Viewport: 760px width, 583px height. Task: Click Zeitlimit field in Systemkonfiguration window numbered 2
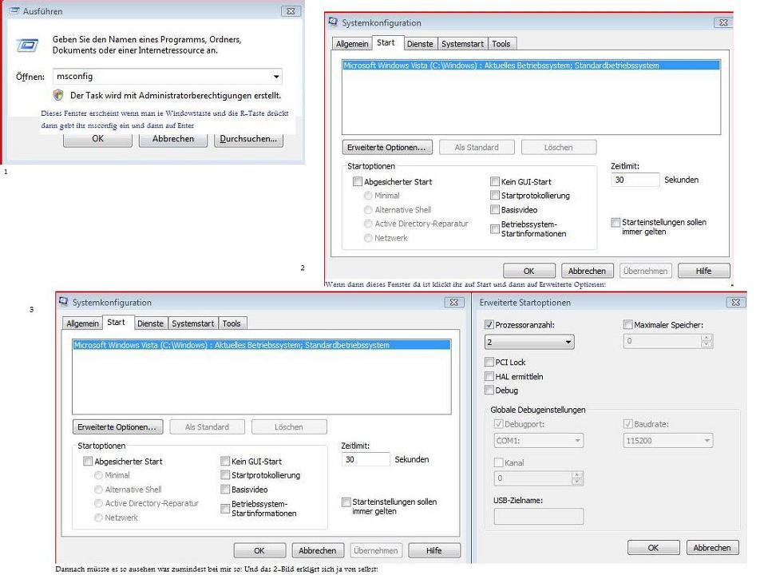pos(635,180)
